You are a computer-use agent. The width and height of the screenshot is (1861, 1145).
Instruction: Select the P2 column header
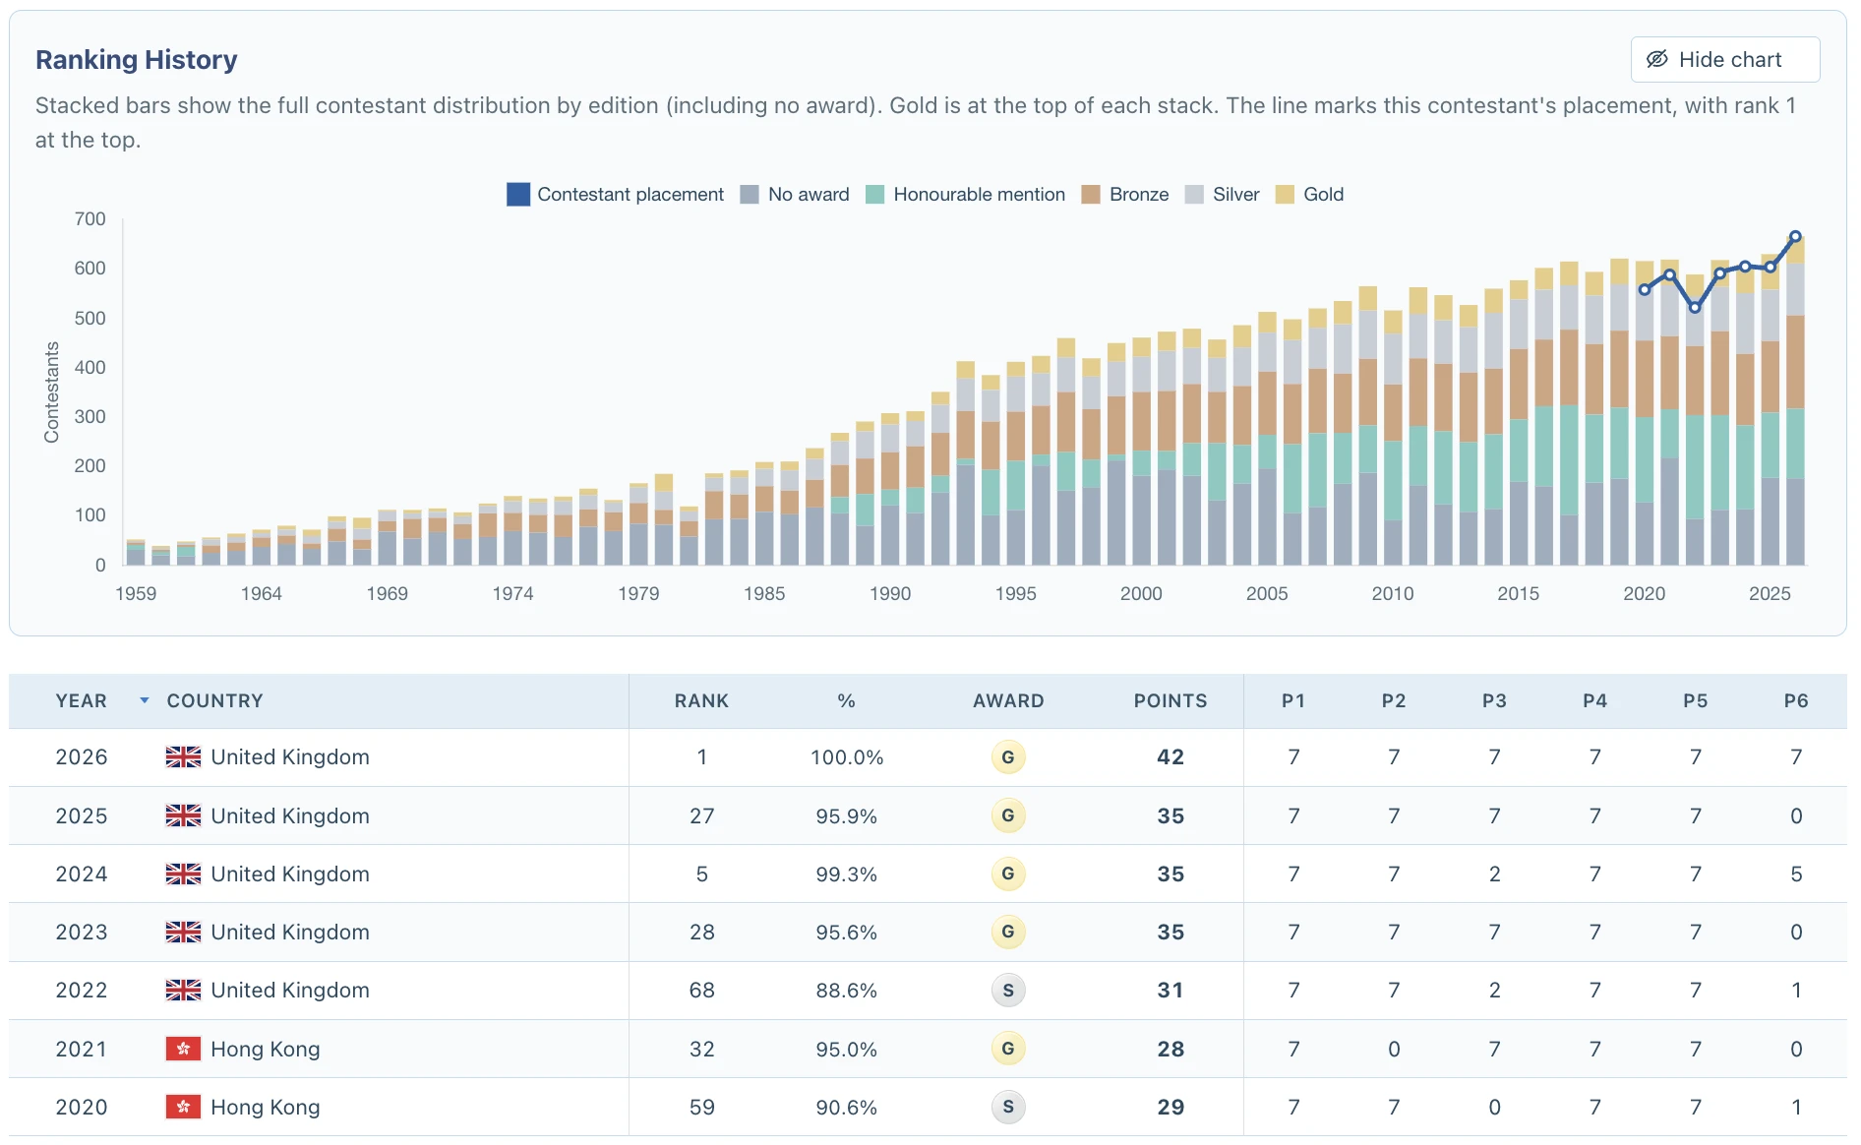point(1394,701)
